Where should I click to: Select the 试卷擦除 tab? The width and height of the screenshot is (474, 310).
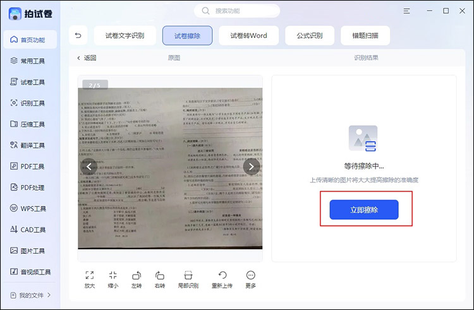click(188, 35)
